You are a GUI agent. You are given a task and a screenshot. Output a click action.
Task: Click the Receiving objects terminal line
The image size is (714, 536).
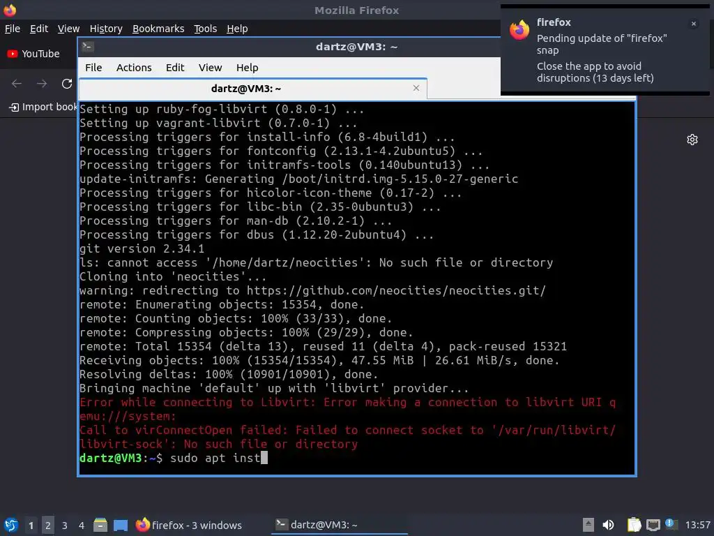pos(319,361)
